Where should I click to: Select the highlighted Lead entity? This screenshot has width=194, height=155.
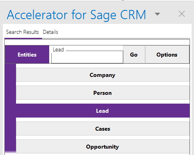pyautogui.click(x=103, y=111)
